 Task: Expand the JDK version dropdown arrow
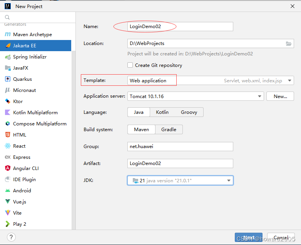click(x=229, y=180)
